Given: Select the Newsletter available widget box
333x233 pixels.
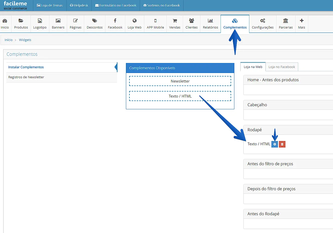Looking at the screenshot, I should click(x=180, y=81).
